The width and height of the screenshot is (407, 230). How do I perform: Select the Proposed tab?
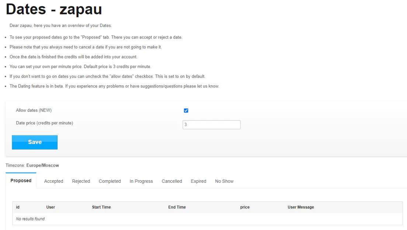click(21, 181)
